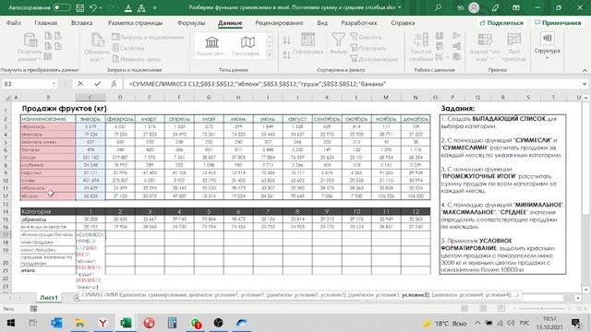Open the Рецензирование tab

[279, 23]
